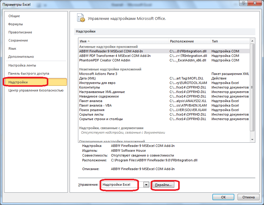Viewport: 264px width, 205px height.
Task: Click the add-ins management gear icon
Action: (x=81, y=18)
